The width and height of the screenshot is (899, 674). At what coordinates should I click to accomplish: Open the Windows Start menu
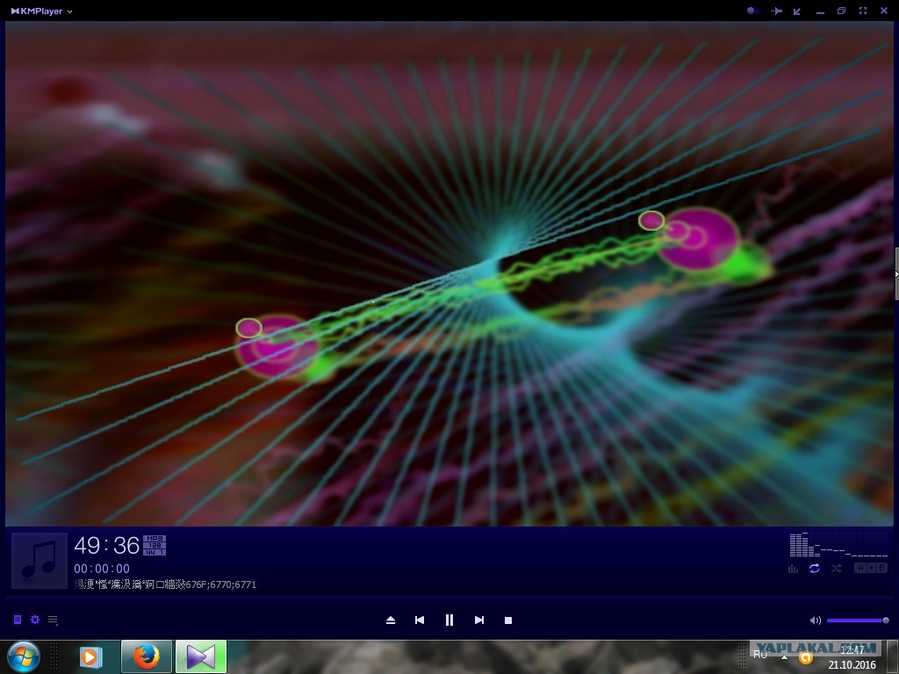pyautogui.click(x=24, y=656)
